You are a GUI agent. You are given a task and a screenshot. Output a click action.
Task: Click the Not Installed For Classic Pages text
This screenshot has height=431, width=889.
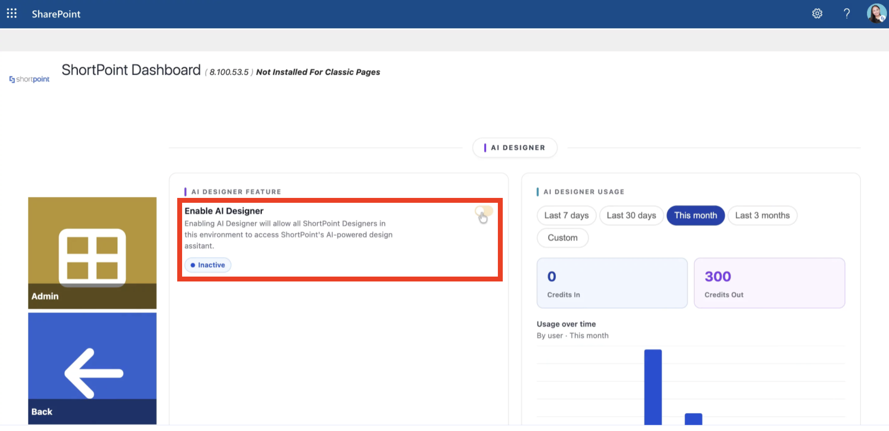point(318,72)
